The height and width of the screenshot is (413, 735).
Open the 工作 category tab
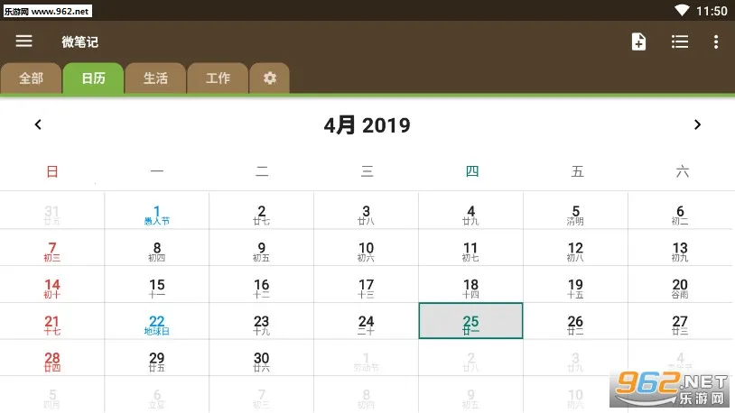(x=218, y=78)
